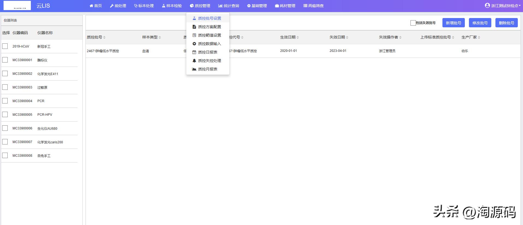Check the MC33900004 PCR checkbox
523x225 pixels.
[x=5, y=101]
